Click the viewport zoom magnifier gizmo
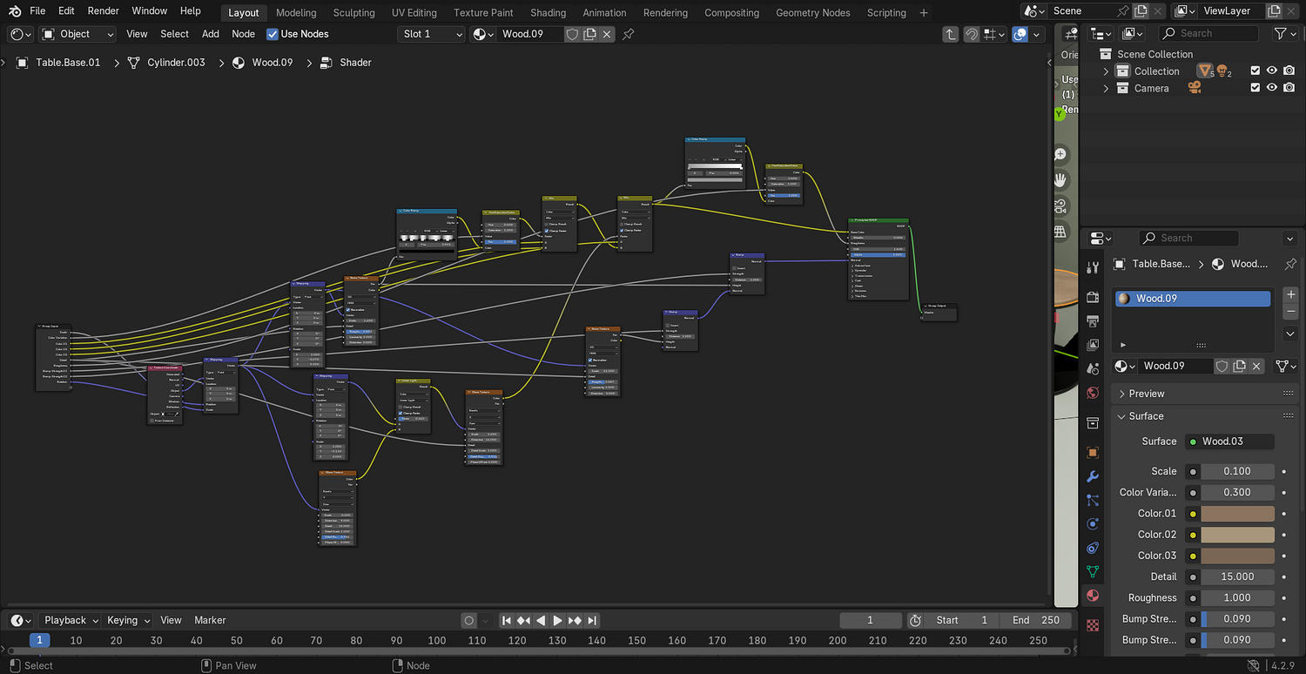 (1060, 154)
